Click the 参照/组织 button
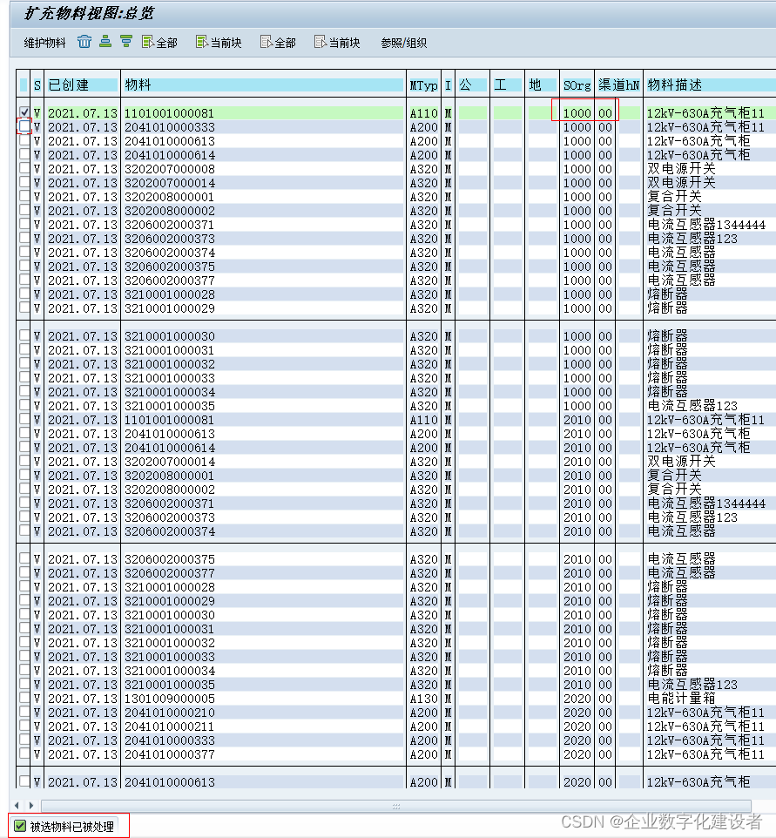The height and width of the screenshot is (838, 776). click(x=402, y=41)
